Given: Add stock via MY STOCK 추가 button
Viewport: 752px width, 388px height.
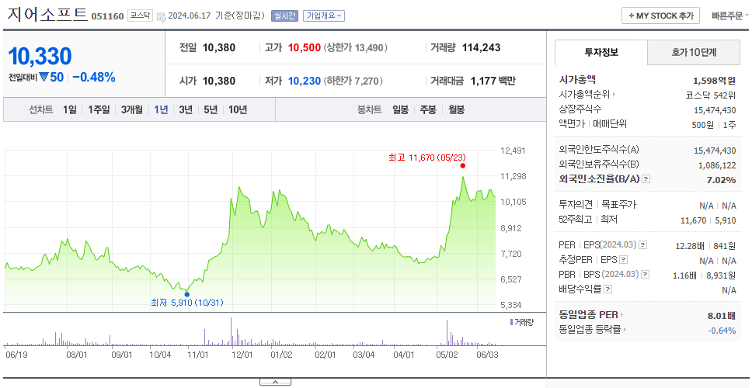Looking at the screenshot, I should [660, 16].
